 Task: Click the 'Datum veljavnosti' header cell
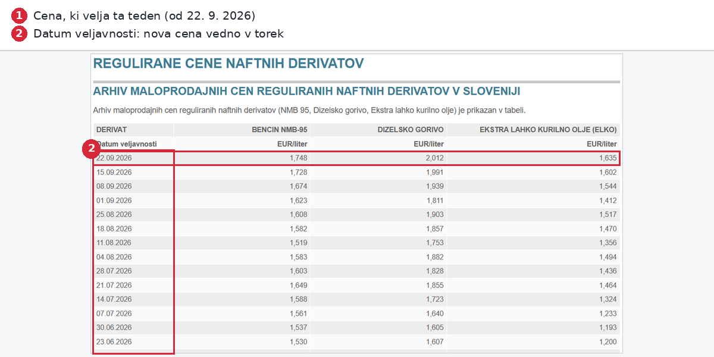pos(127,144)
